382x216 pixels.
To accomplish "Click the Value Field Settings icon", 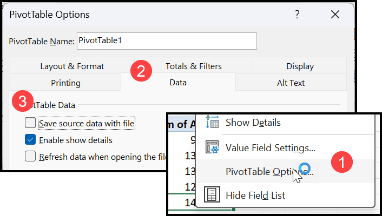I will [x=212, y=147].
